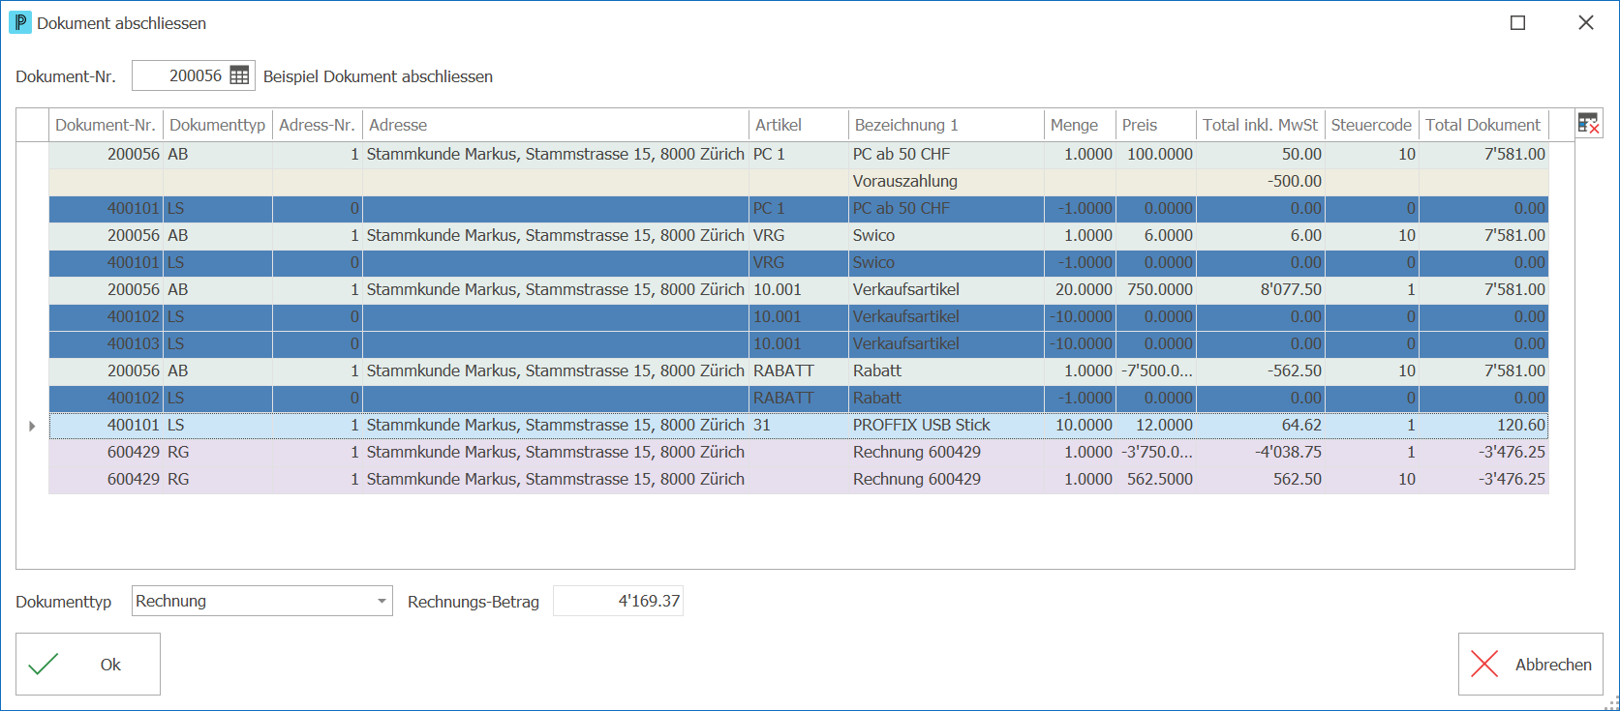The image size is (1620, 711).
Task: Click the 64.62 total cell
Action: tap(1260, 425)
